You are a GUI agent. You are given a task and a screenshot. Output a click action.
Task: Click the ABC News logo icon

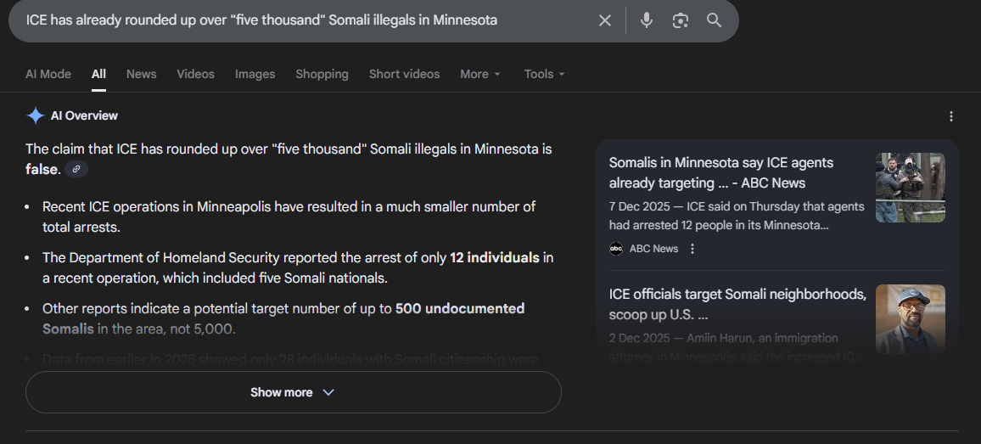tap(616, 249)
